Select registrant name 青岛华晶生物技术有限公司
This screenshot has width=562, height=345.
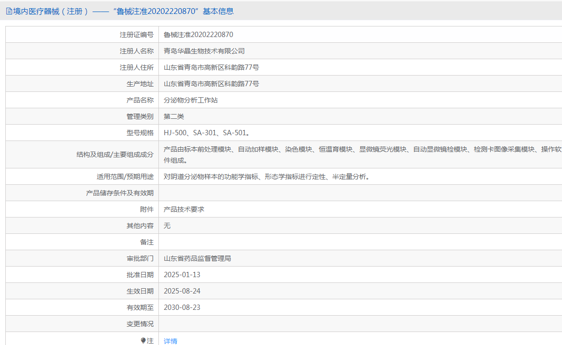[x=204, y=51]
